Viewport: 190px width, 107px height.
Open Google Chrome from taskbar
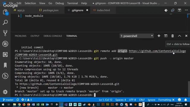19,104
